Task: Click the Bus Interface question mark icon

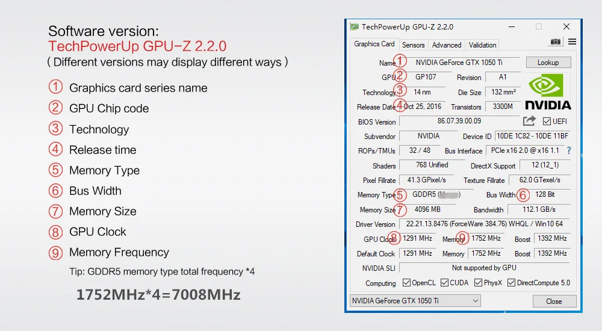Action: [x=569, y=150]
